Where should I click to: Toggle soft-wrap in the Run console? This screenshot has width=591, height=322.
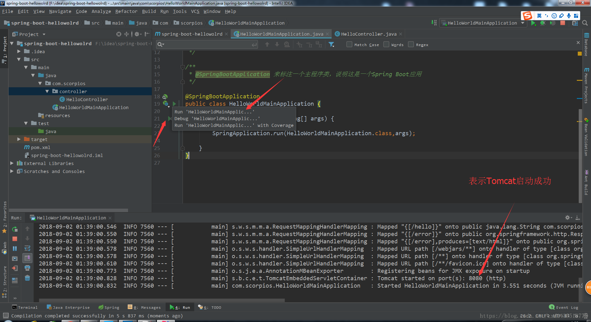[x=27, y=248]
